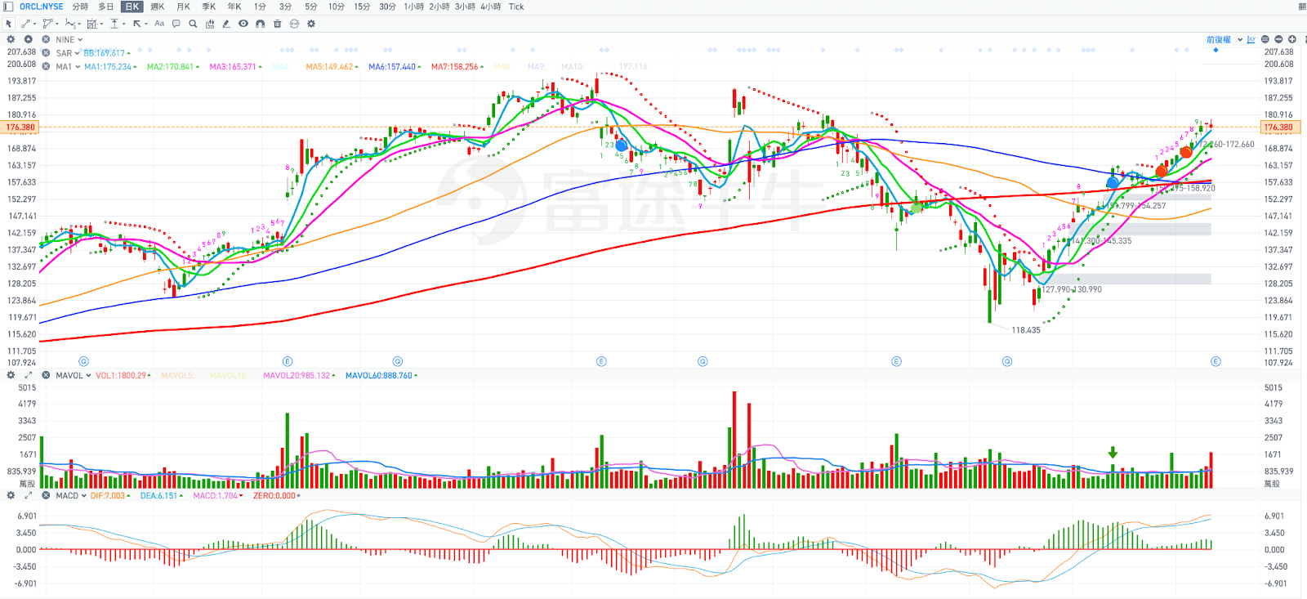Click the circular sync drawings icon
The image size is (1307, 599).
point(294,24)
